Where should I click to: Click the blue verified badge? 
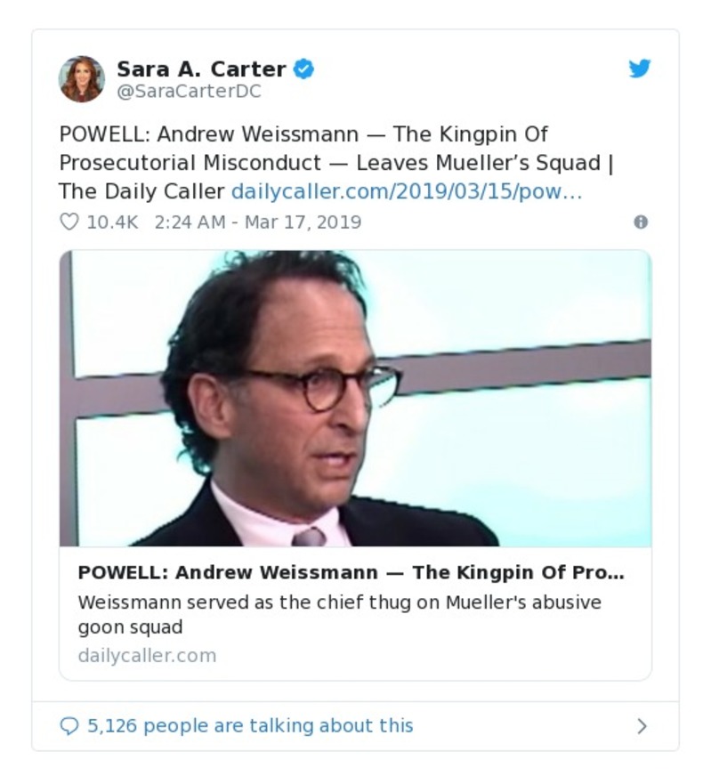click(303, 69)
